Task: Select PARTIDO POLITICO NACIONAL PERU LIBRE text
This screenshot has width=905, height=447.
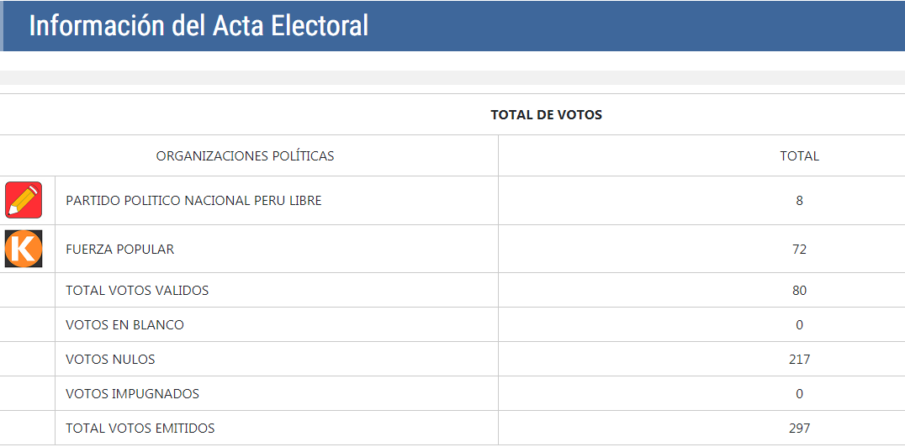Action: point(193,201)
